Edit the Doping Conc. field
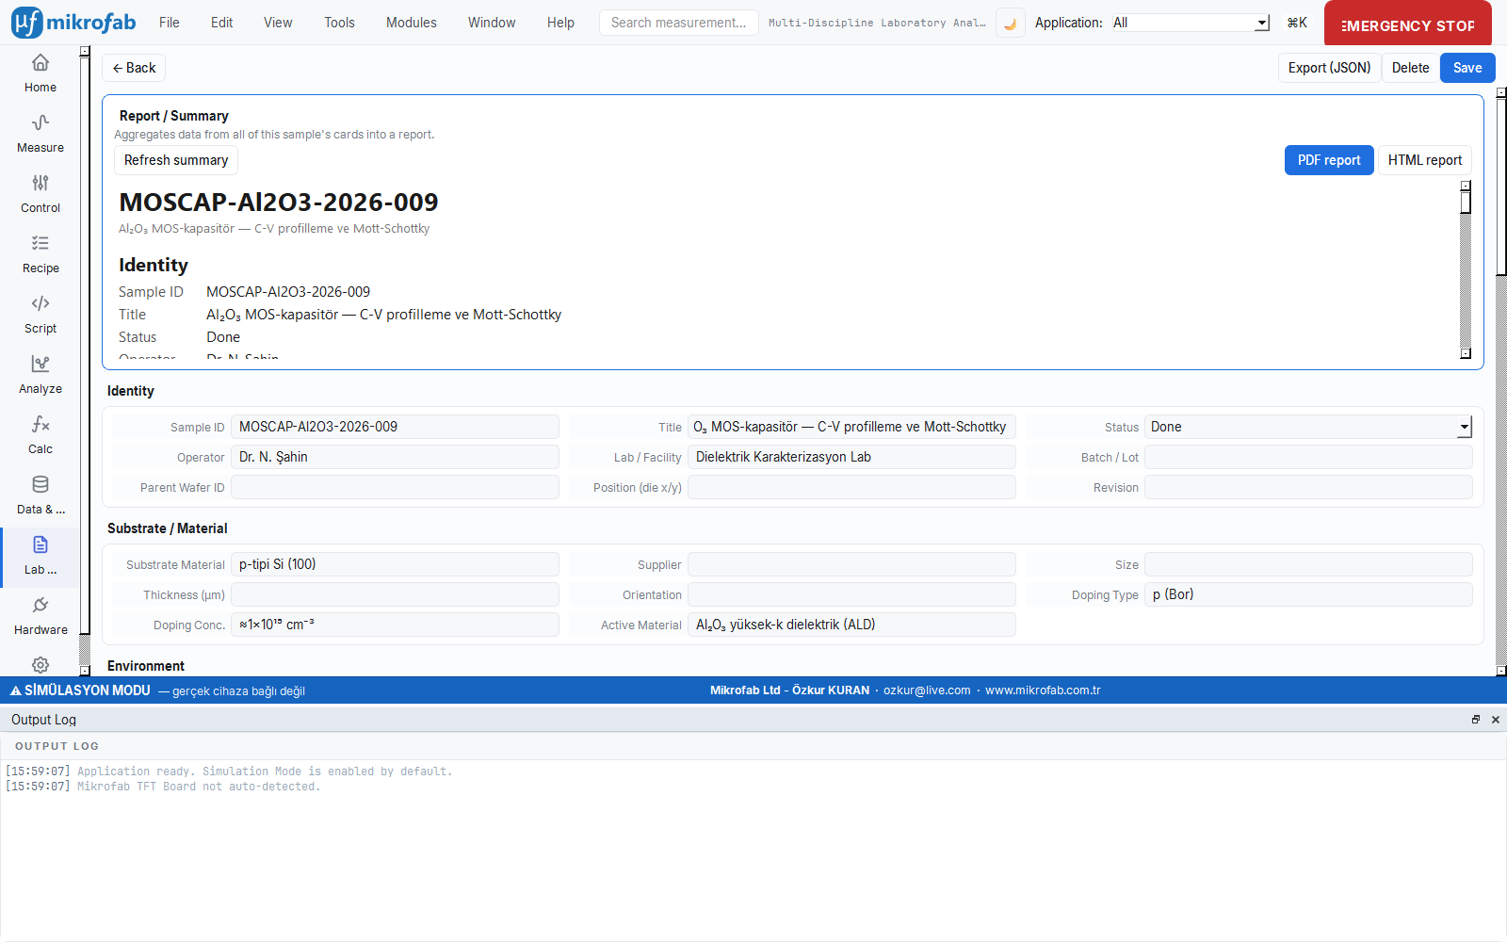Screen dimensions: 1507x942 point(395,625)
